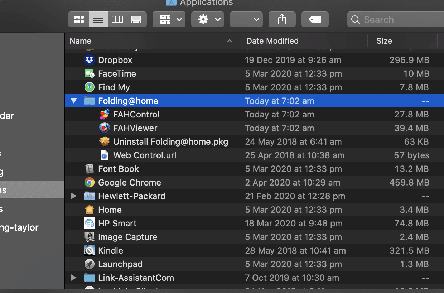This screenshot has width=444, height=293.
Task: Select the FaceTime row name
Action: pyautogui.click(x=117, y=73)
